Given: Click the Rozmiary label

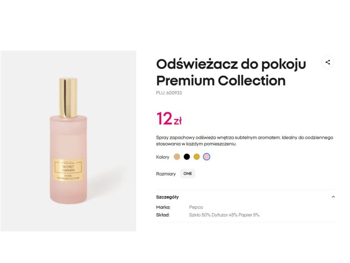Looking at the screenshot, I should pyautogui.click(x=166, y=174).
